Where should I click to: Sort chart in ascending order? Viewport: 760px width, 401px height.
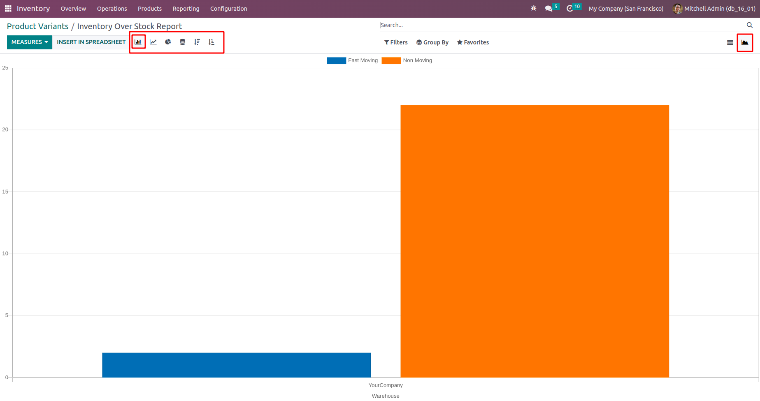point(211,42)
